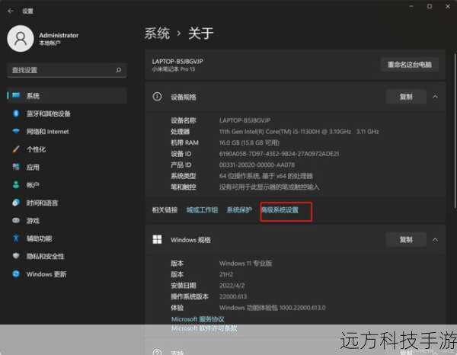This screenshot has height=355, width=457.
Task: Click the 辅助功能 accessibility icon
Action: [16, 238]
